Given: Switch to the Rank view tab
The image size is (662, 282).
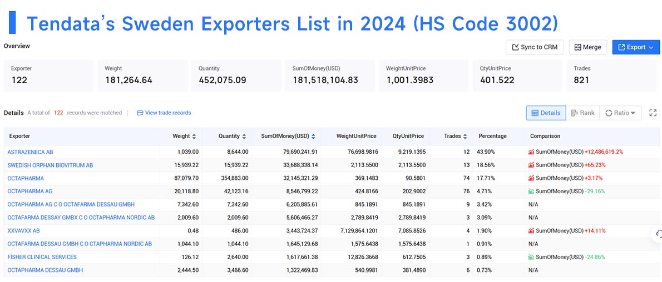Looking at the screenshot, I should [582, 113].
